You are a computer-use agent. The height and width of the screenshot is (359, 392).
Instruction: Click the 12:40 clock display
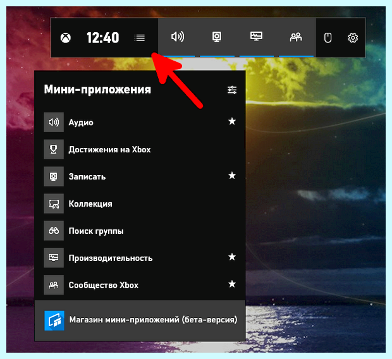pyautogui.click(x=103, y=38)
